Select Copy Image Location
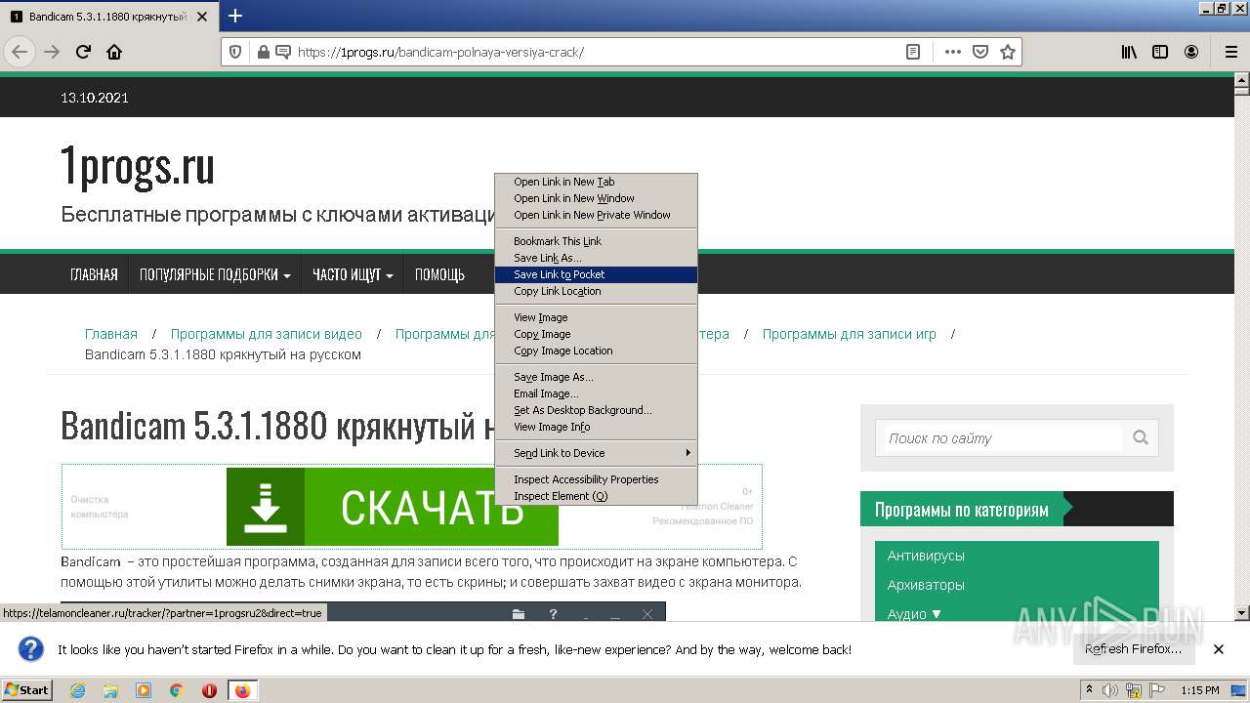Image resolution: width=1250 pixels, height=703 pixels. (596, 351)
